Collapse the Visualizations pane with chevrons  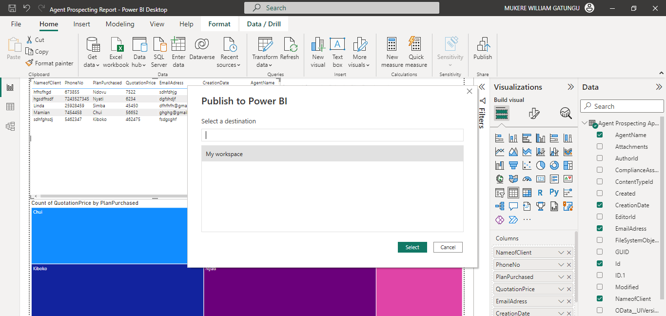tap(570, 87)
